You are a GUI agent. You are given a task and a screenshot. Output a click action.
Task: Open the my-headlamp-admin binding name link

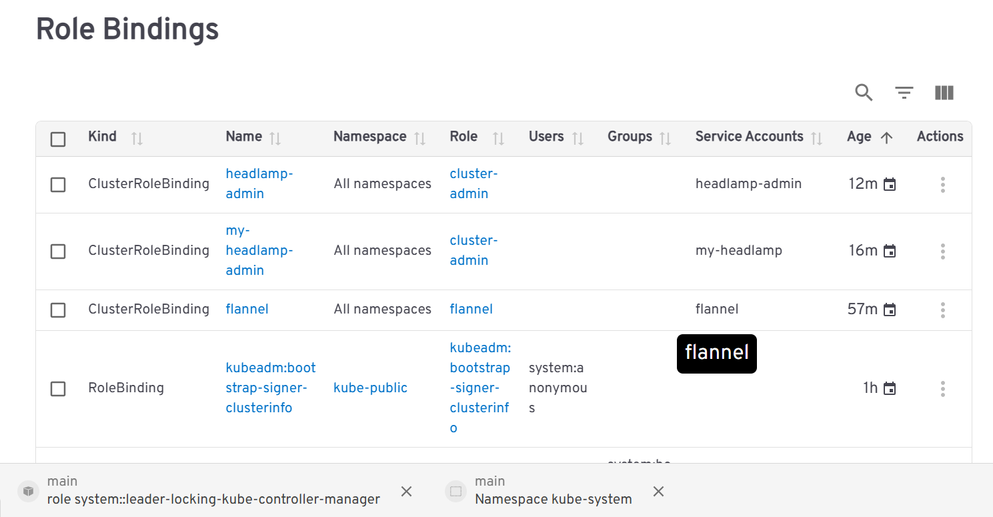(259, 250)
